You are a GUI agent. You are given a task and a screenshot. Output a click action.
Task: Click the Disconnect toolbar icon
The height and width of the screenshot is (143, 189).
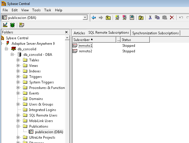pos(124,18)
